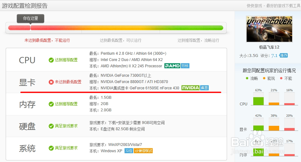Viewport: 301px width, 162px height.
Task: Click the 42% green 显卡 bar
Action: click(258, 128)
